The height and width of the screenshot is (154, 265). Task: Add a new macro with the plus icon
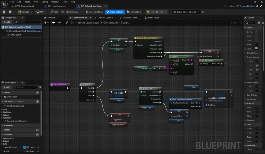(37, 130)
